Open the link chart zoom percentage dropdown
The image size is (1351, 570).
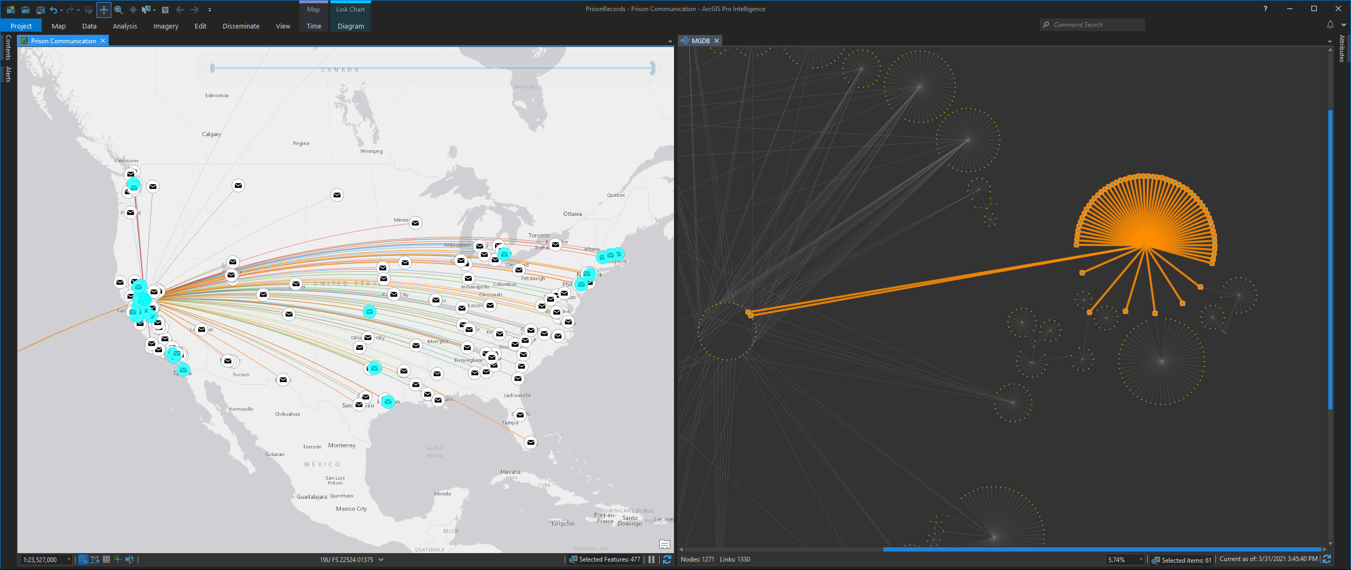pos(1141,559)
